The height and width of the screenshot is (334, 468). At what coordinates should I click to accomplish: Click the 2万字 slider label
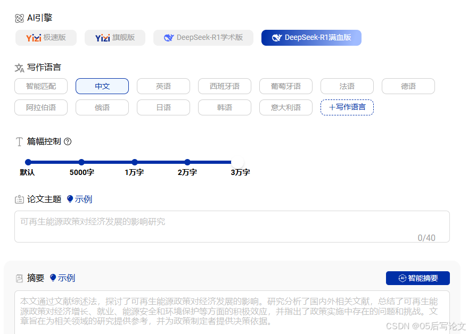[x=187, y=172]
